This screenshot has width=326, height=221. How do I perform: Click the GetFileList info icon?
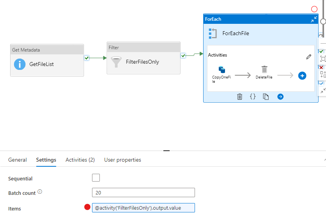click(x=20, y=64)
